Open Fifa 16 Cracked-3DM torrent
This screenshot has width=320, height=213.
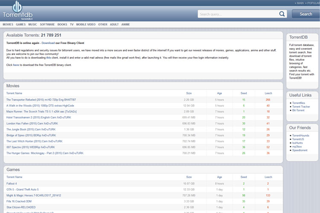(x=19, y=201)
